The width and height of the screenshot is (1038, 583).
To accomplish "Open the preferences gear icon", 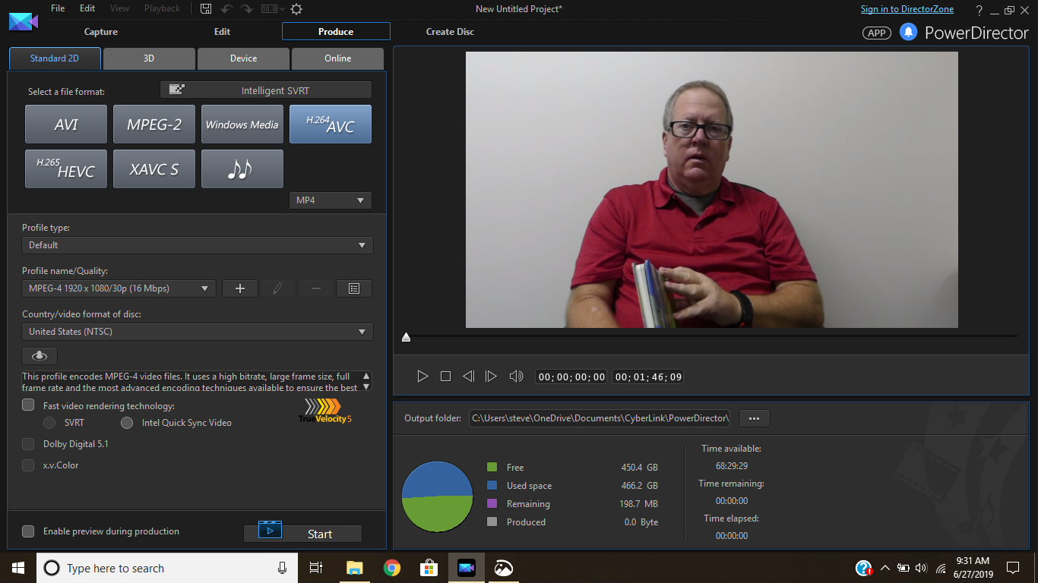I will pos(296,9).
